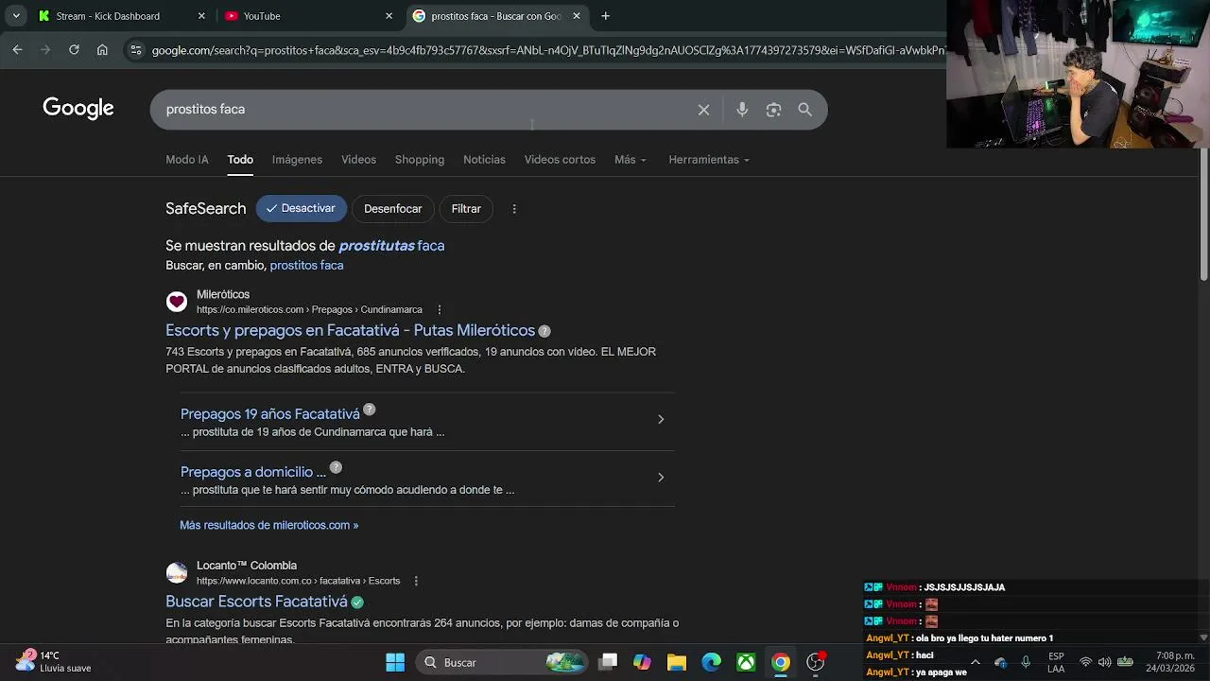Expand the Herramientas dropdown
Viewport: 1210px width, 681px height.
(709, 160)
